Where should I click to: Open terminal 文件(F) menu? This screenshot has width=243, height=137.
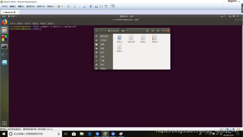click(12, 24)
